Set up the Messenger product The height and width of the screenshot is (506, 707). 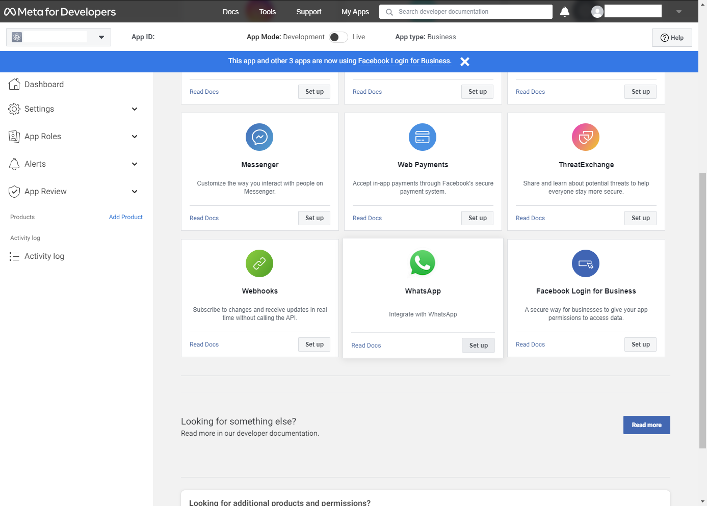click(315, 218)
